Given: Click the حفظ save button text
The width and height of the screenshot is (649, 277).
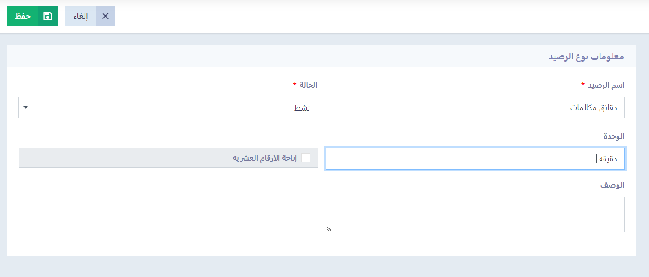Looking at the screenshot, I should pos(22,16).
